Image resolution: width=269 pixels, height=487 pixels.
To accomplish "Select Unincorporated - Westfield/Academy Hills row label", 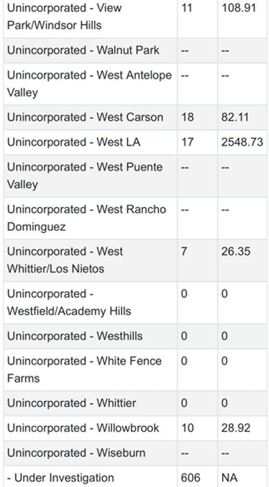I will coord(69,302).
